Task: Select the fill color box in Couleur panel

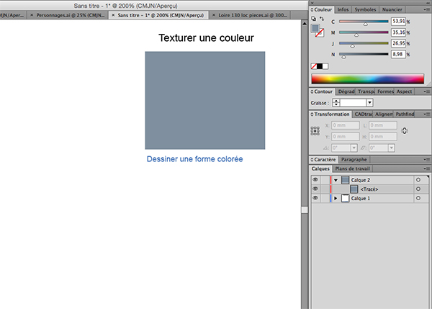Action: click(x=315, y=29)
